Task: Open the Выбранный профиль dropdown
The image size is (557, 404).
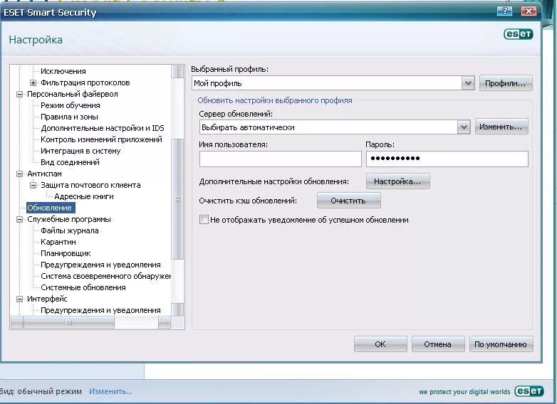Action: point(468,83)
